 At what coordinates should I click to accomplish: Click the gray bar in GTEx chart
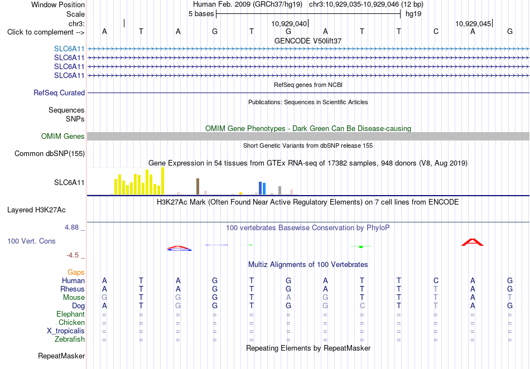pyautogui.click(x=280, y=191)
